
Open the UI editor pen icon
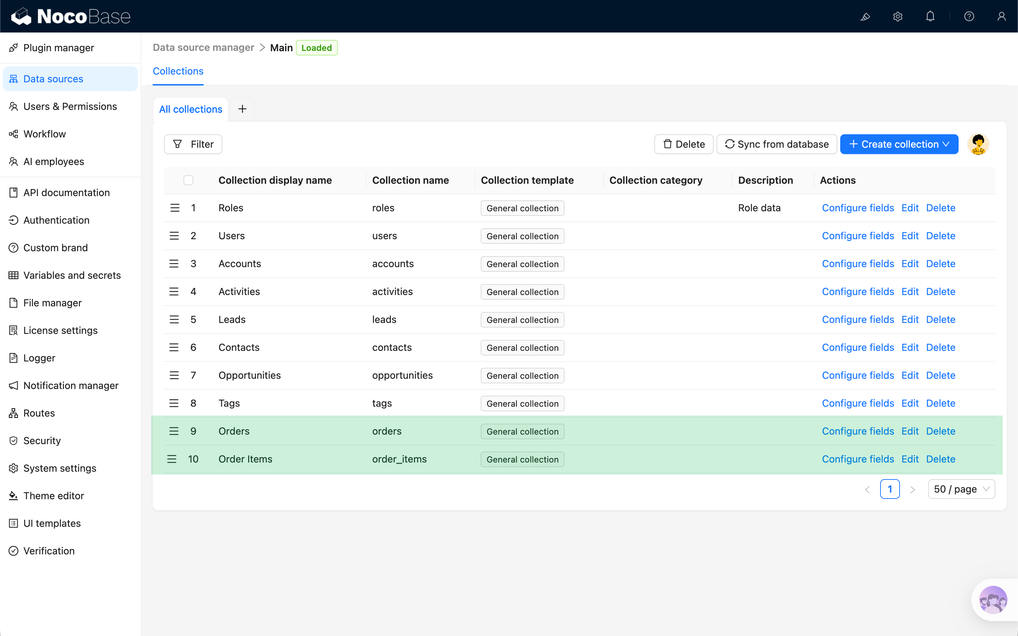866,17
